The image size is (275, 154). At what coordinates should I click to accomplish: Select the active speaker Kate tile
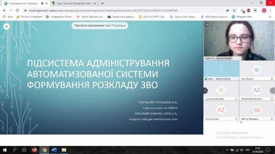221,71
